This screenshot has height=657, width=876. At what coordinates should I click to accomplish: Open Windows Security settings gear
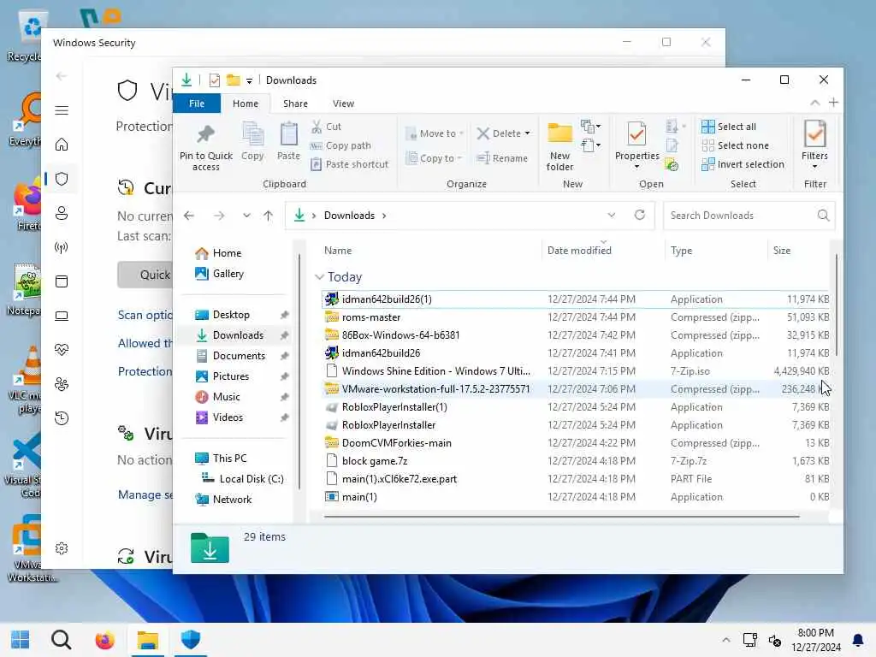(62, 548)
